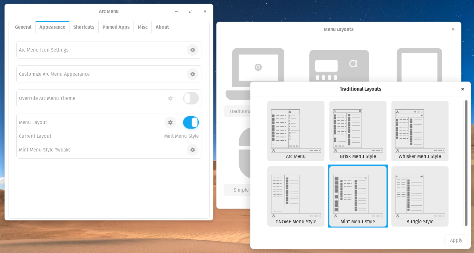Choose the Mint Menu Style layout
This screenshot has height=253, width=474.
click(x=358, y=196)
